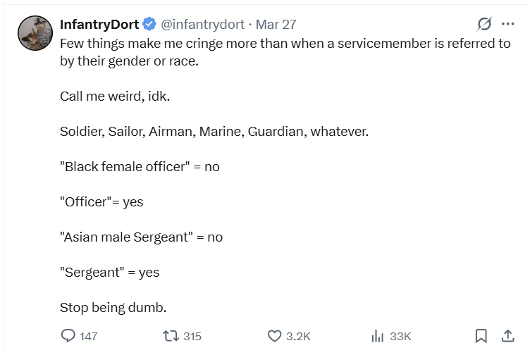Open the view analytics bar chart icon
The image size is (530, 355).
click(x=376, y=336)
